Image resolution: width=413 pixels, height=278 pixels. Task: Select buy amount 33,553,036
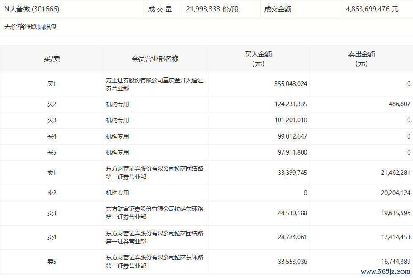292,262
